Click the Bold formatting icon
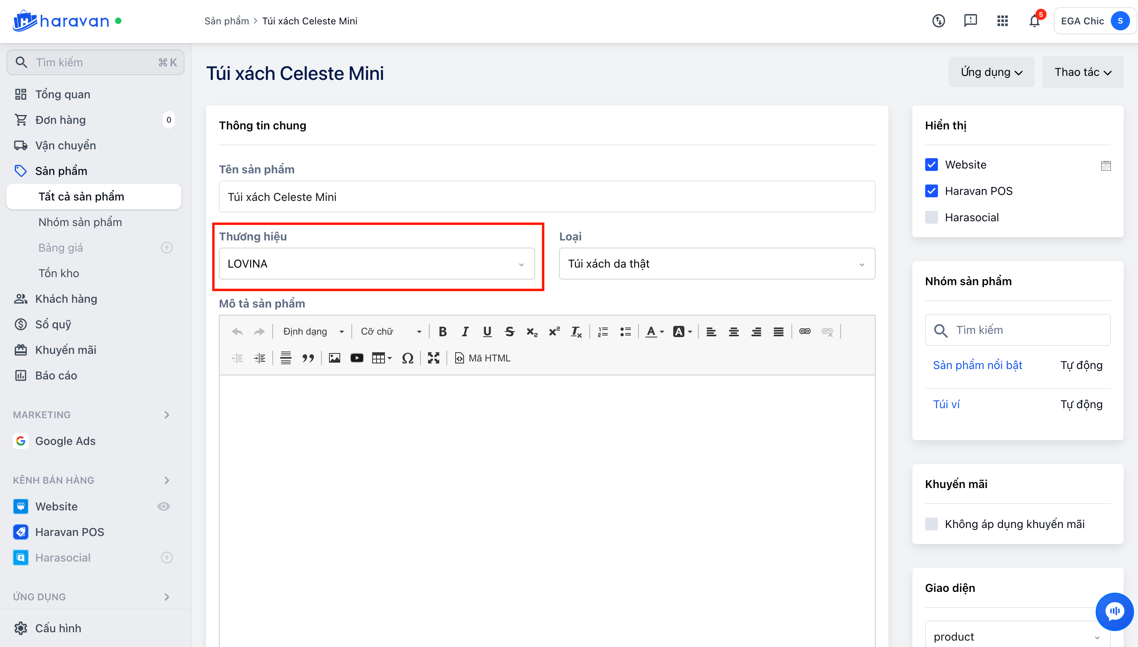1138x647 pixels. pyautogui.click(x=442, y=331)
